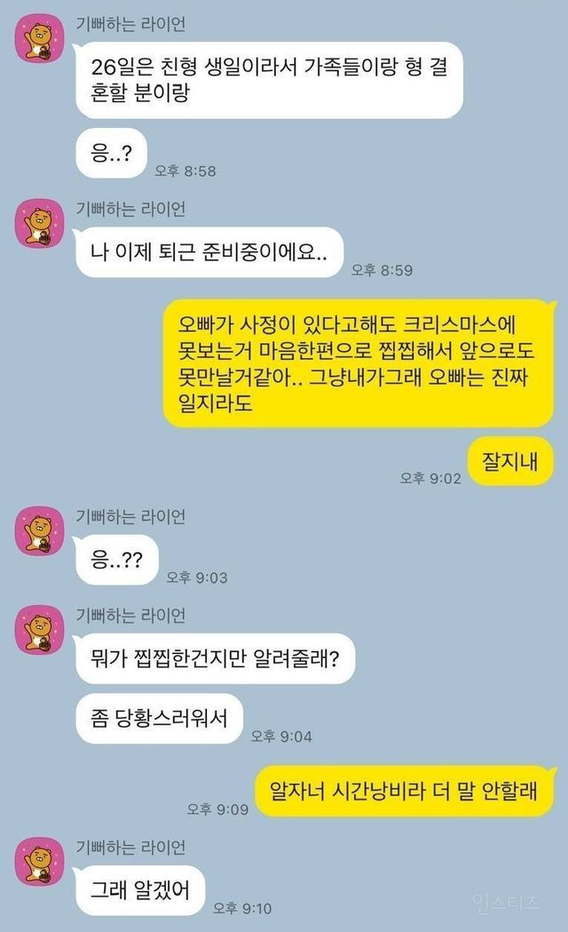
Task: Tap the 응..? white bubble
Action: [111, 154]
